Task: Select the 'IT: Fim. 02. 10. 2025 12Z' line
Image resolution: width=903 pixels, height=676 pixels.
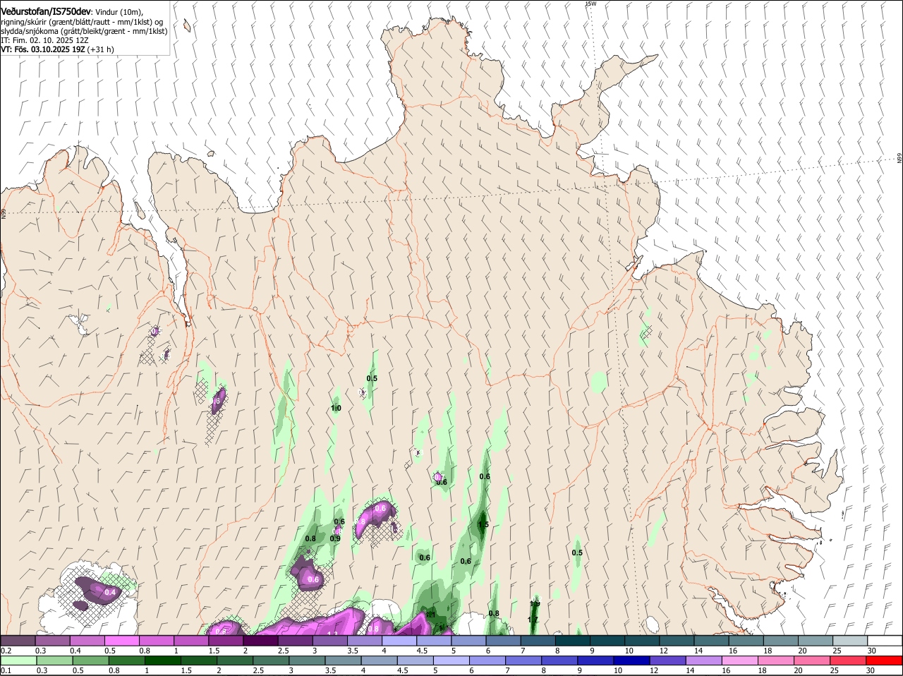Action: pos(44,40)
